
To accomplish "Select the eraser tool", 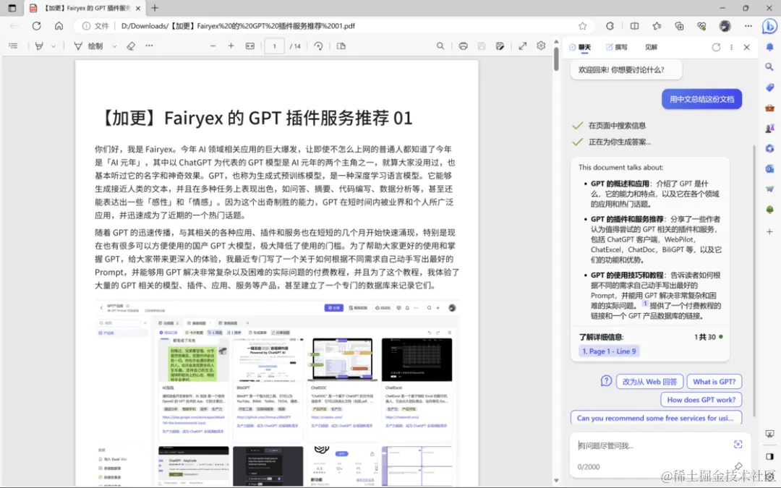I will (x=130, y=46).
